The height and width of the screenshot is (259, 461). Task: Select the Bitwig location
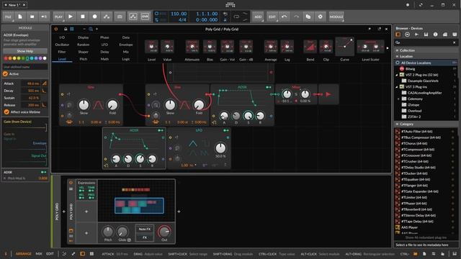coord(410,69)
